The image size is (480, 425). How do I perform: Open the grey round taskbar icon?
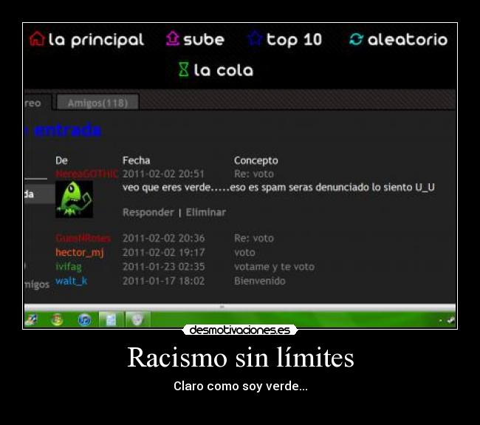tap(137, 319)
